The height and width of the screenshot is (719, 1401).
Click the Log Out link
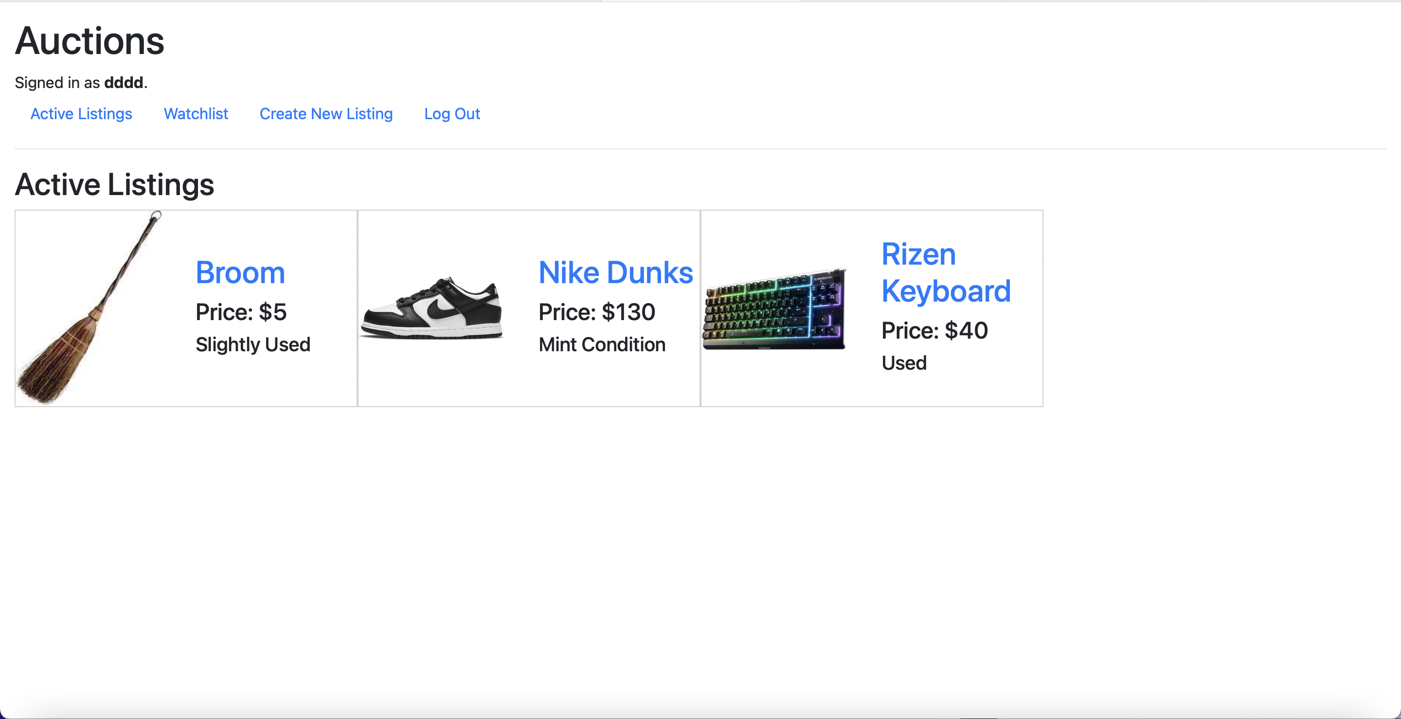[x=452, y=114]
